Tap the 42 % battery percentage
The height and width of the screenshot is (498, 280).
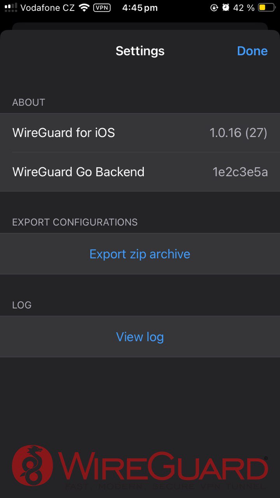click(x=244, y=8)
